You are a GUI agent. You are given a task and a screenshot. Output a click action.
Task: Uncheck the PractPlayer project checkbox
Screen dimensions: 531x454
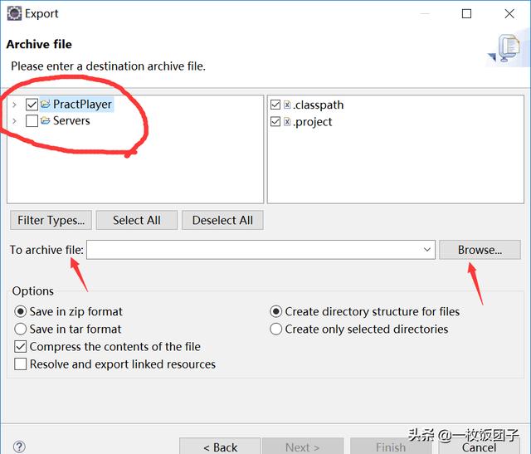pyautogui.click(x=32, y=105)
